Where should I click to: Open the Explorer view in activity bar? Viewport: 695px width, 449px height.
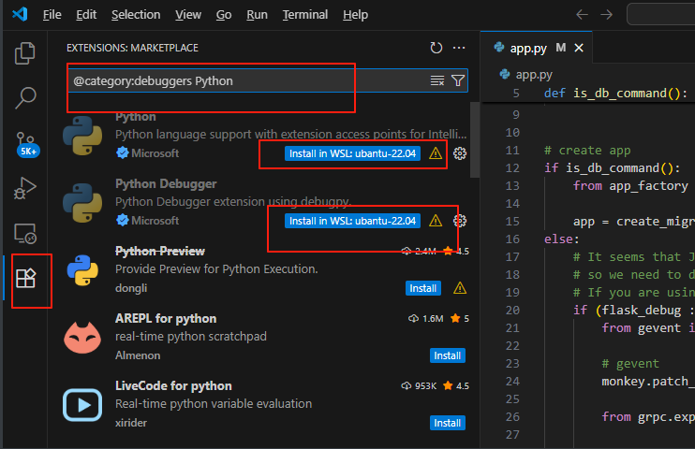click(24, 53)
